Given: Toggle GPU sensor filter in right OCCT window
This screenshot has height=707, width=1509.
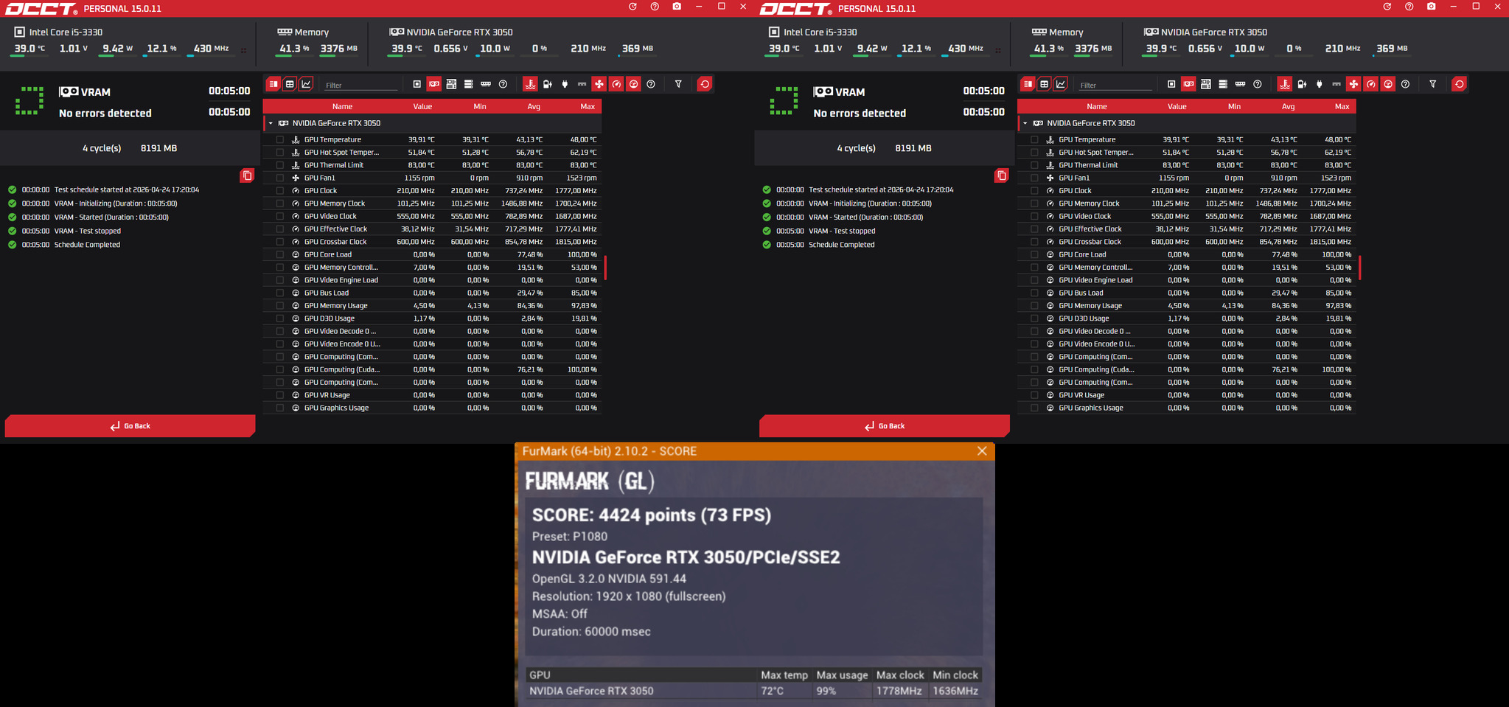Looking at the screenshot, I should [x=1188, y=84].
